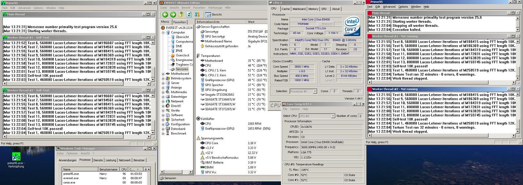523x185 pixels.
Task: Open Advanced menu in halted Prime95 window
Action: pos(389,6)
